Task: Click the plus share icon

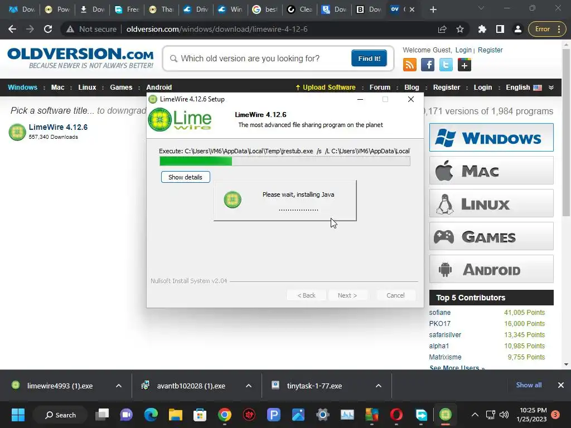Action: [464, 65]
